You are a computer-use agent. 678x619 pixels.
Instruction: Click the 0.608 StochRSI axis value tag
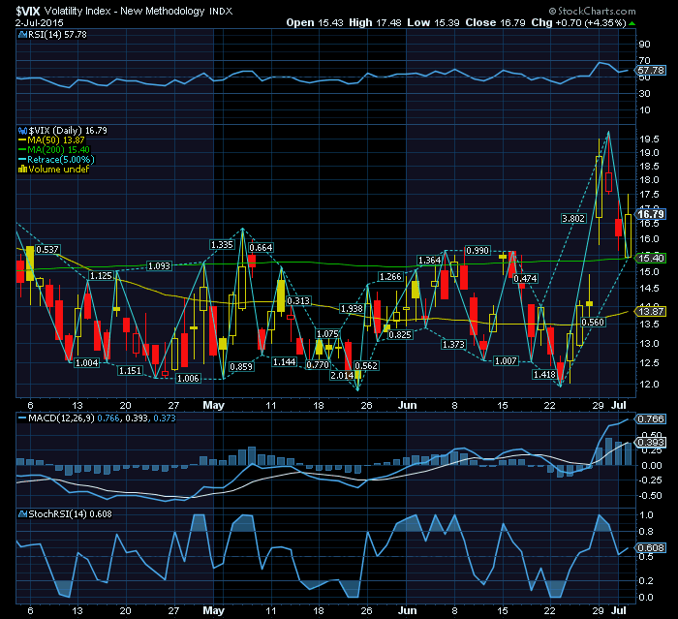tap(651, 548)
